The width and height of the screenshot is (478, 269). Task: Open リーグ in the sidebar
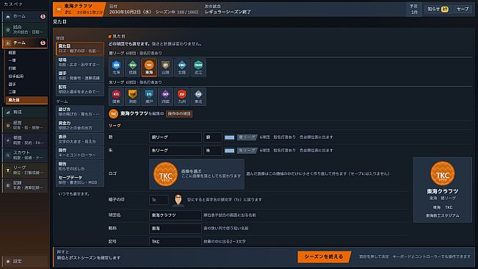coord(25,170)
